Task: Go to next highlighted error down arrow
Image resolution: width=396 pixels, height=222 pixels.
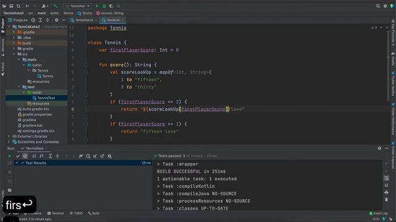Action: point(387,27)
